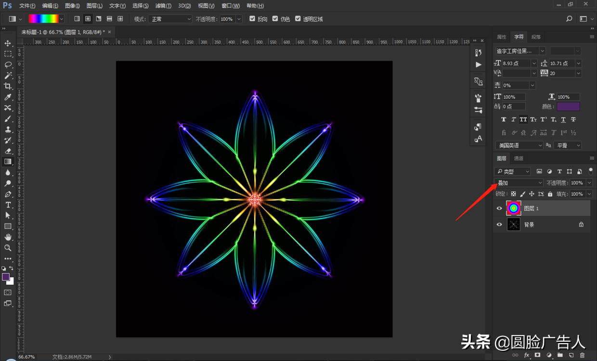Viewport: 597px width, 361px height.
Task: Switch to the 通道 channels tab
Action: [519, 158]
